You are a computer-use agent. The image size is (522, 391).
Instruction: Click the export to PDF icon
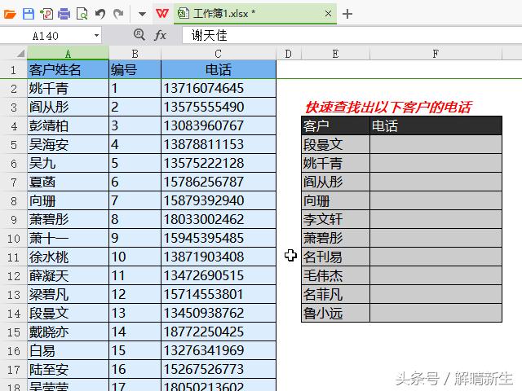pyautogui.click(x=46, y=14)
